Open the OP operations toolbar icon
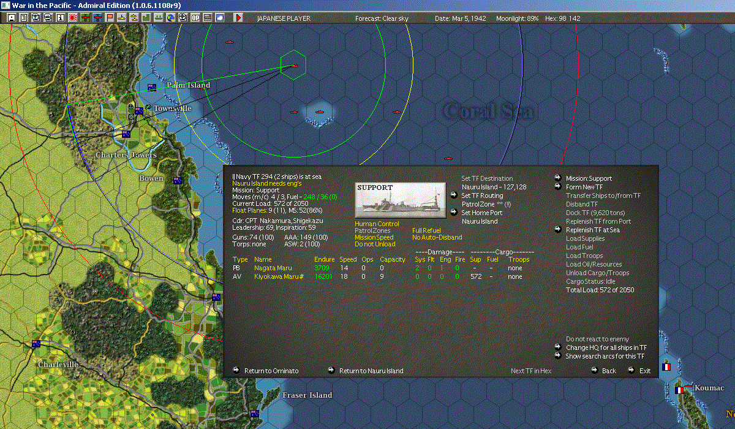This screenshot has width=735, height=429. (195, 18)
